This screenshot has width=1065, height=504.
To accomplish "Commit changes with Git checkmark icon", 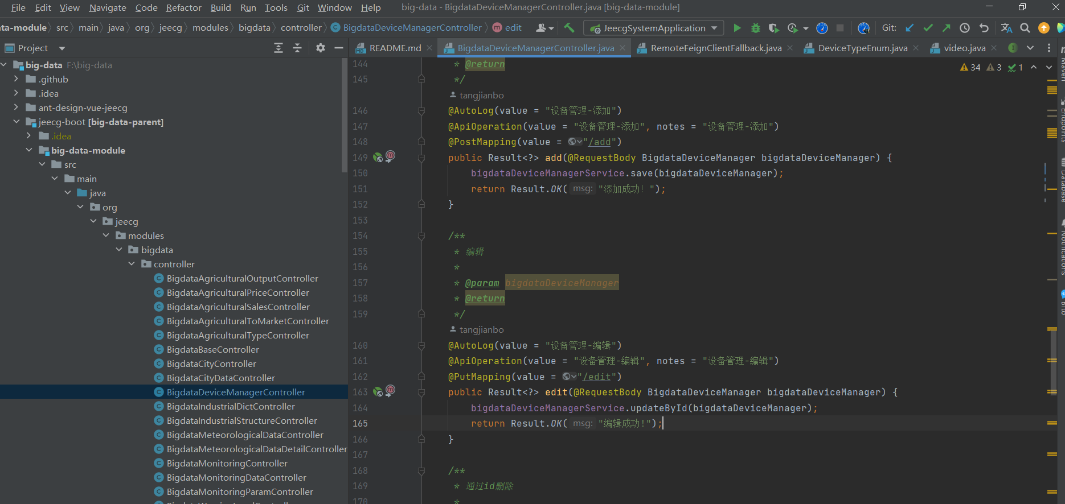I will (928, 28).
